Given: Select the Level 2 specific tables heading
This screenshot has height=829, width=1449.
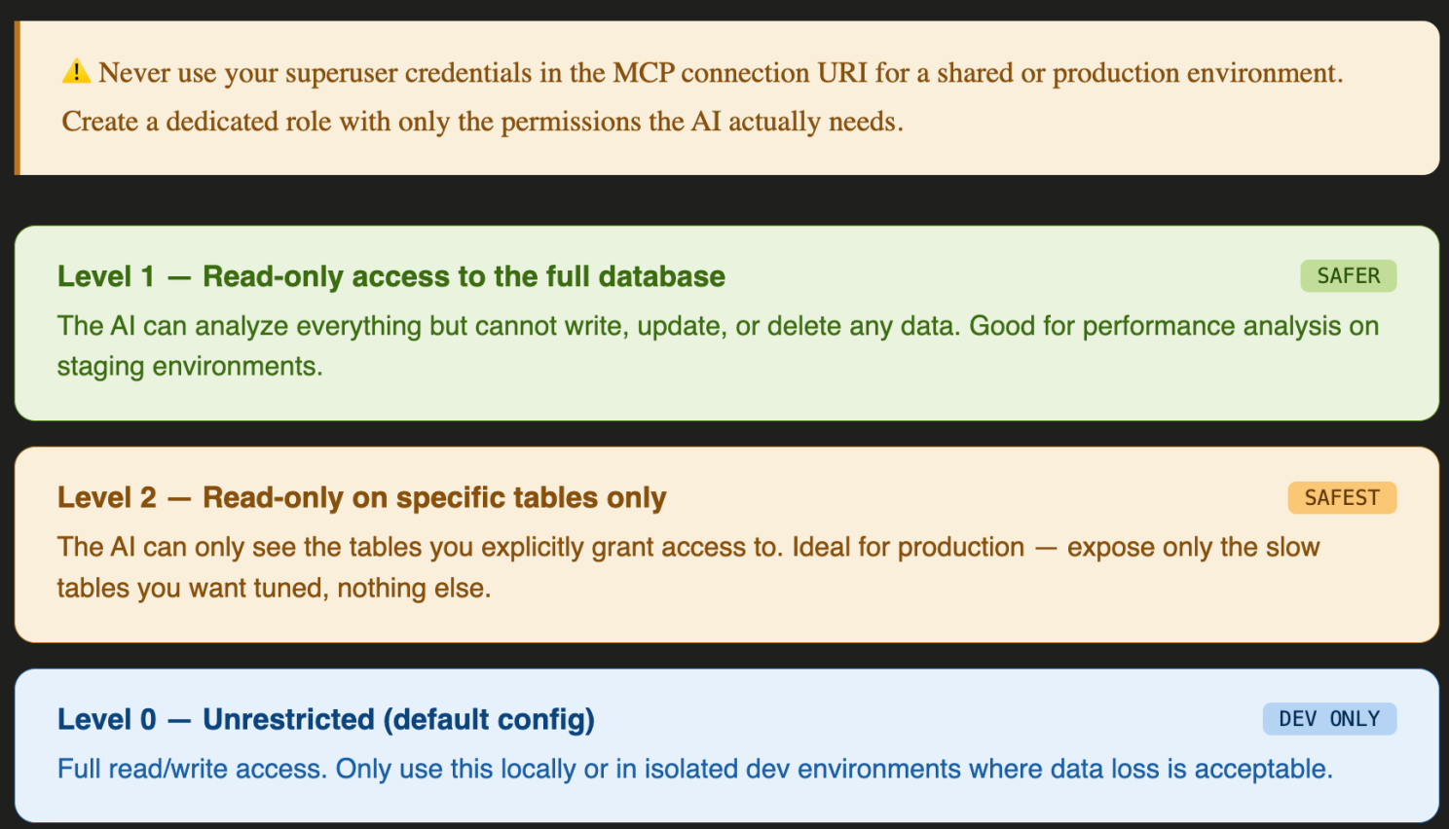Looking at the screenshot, I should [361, 497].
